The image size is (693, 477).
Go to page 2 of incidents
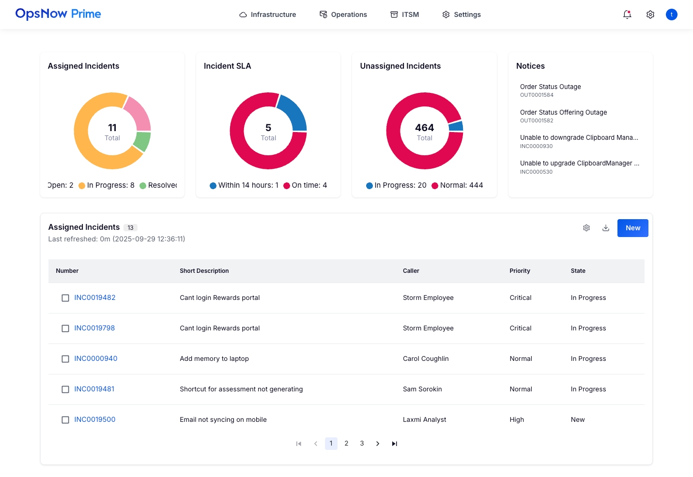346,444
